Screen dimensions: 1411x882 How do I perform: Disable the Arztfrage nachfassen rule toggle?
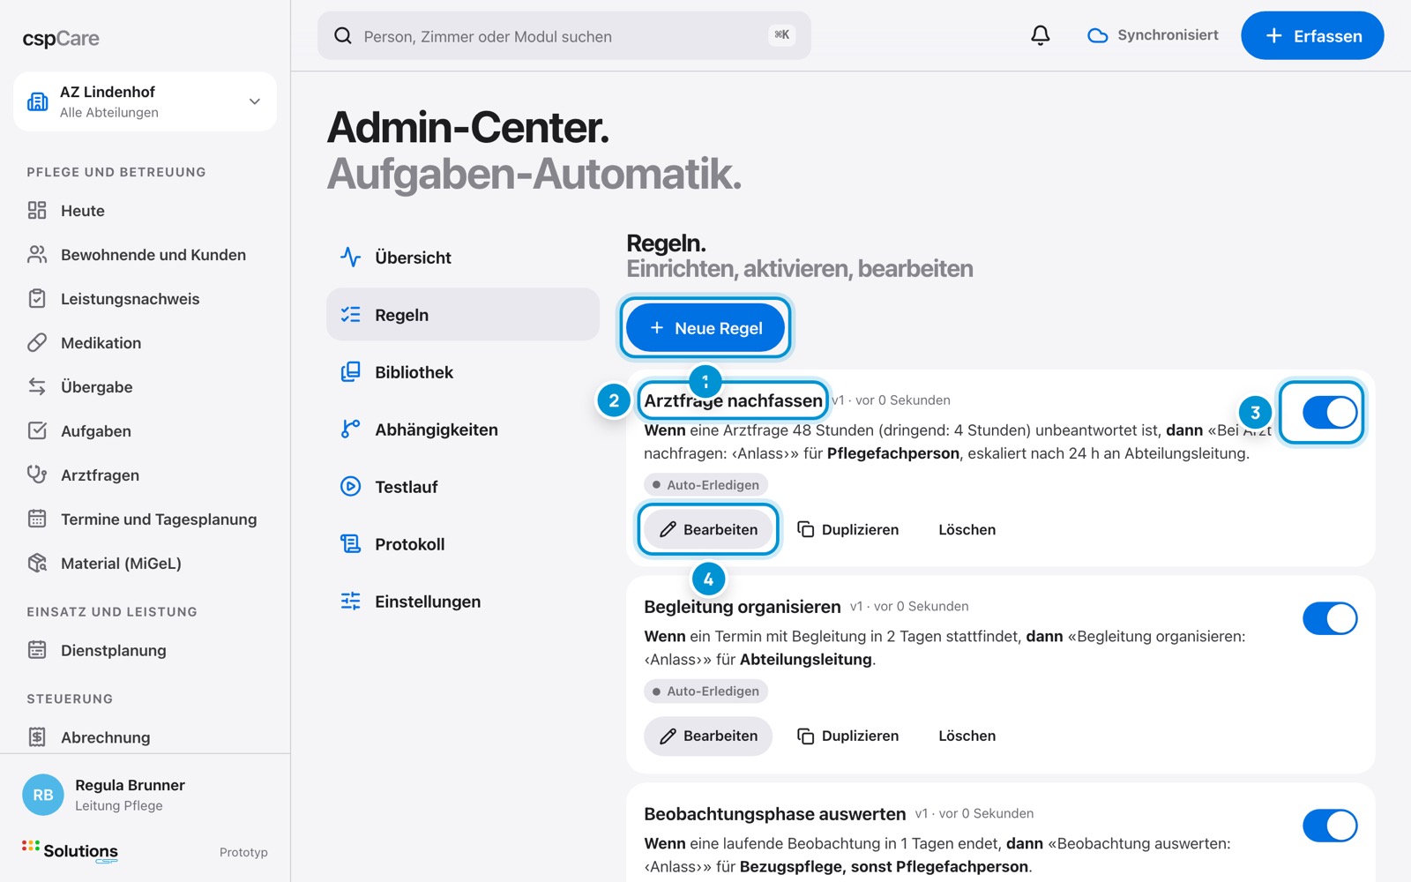[x=1330, y=412]
